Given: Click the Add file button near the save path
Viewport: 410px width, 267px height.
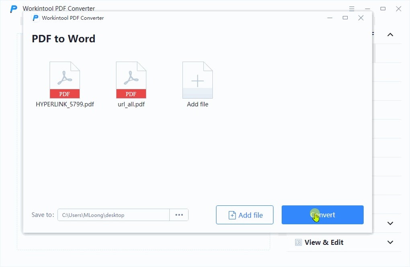Looking at the screenshot, I should click(x=244, y=215).
